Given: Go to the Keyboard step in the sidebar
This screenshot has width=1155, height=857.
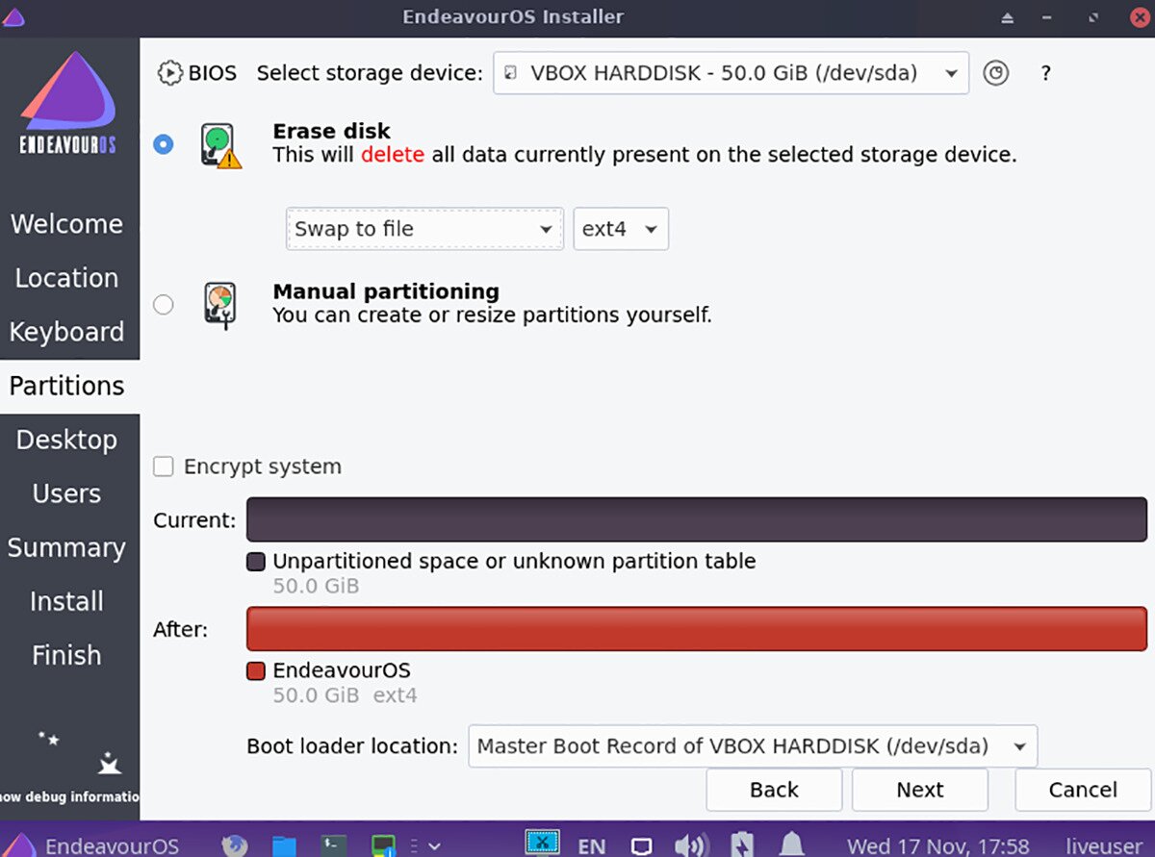Looking at the screenshot, I should pos(67,332).
